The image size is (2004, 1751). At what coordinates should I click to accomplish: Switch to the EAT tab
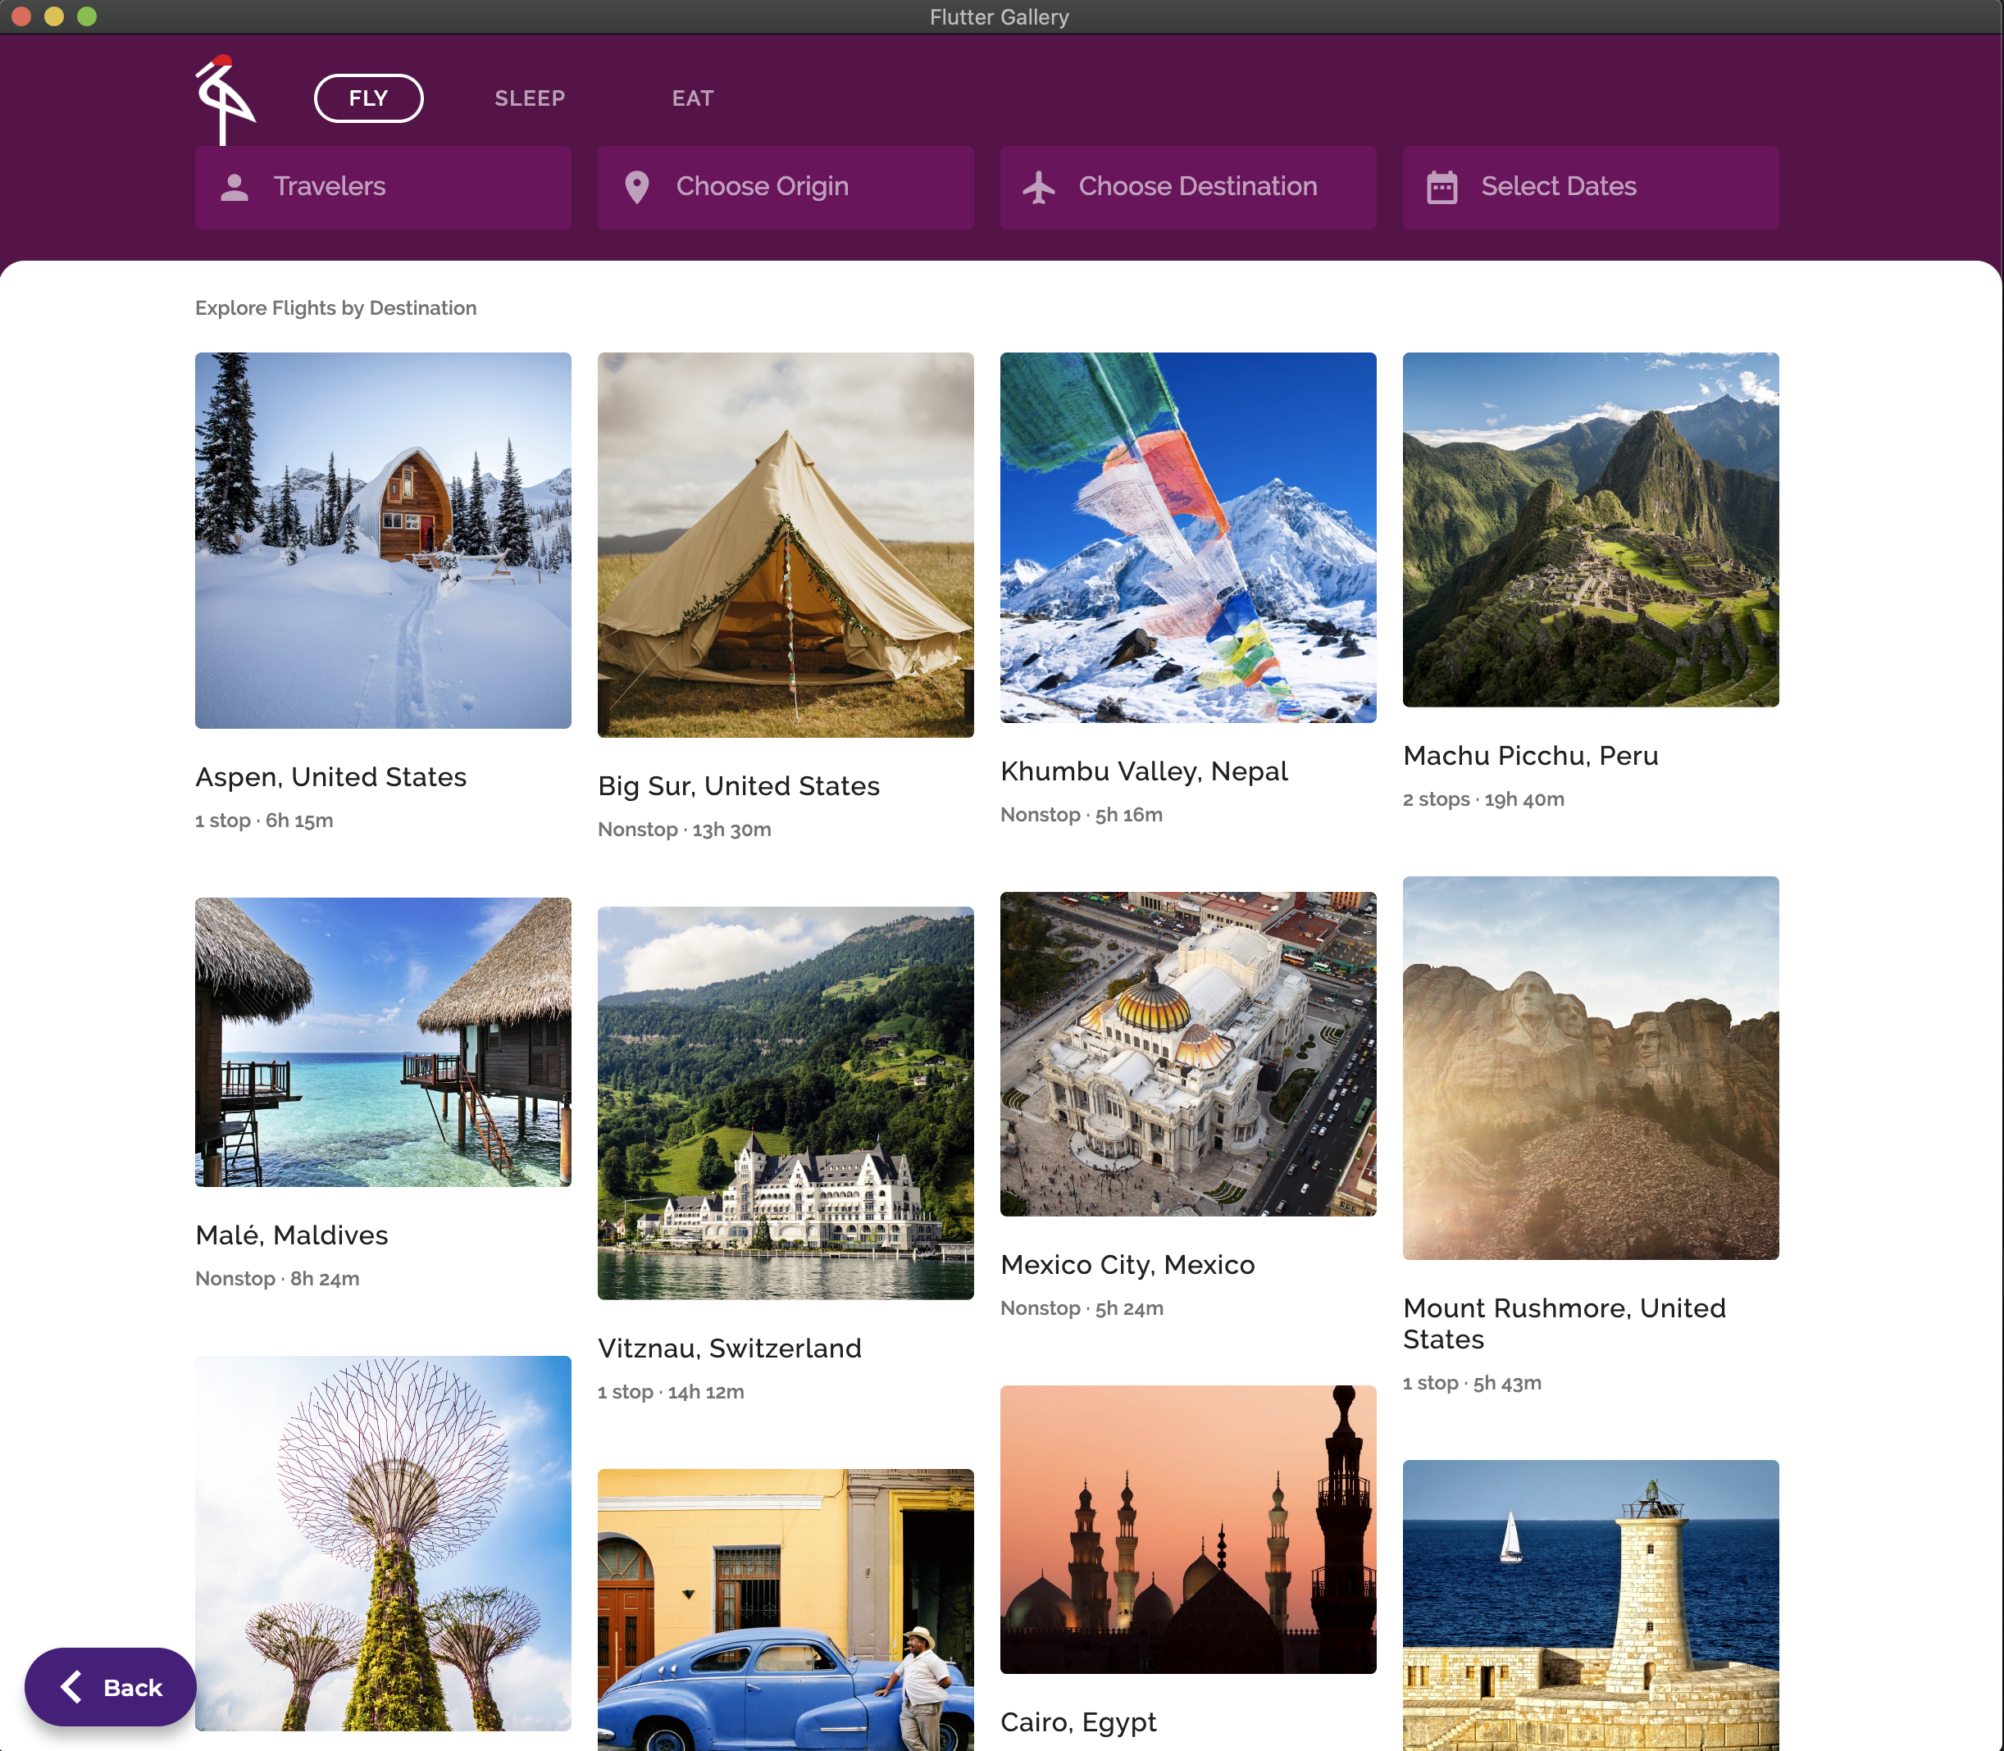(692, 98)
